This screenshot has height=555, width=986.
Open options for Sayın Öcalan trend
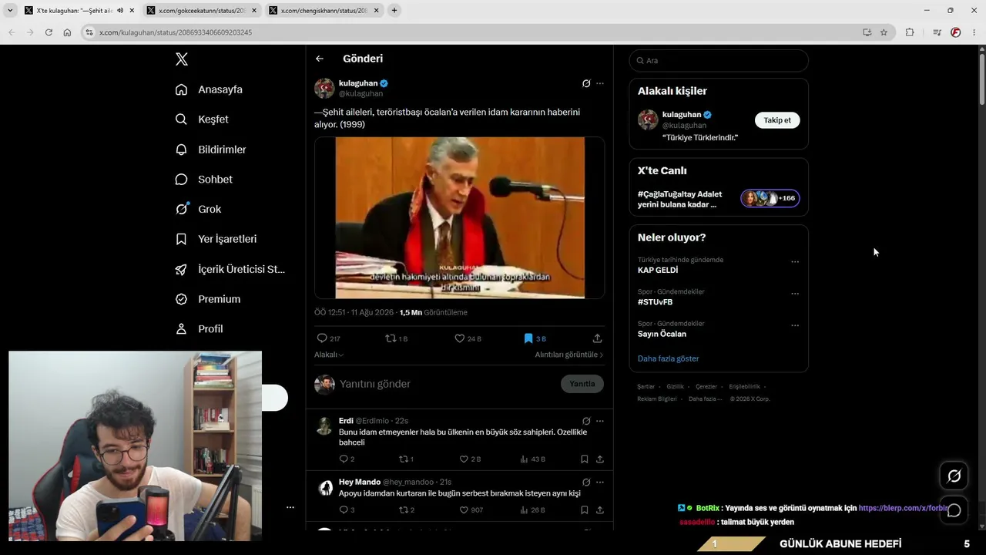[x=795, y=325]
